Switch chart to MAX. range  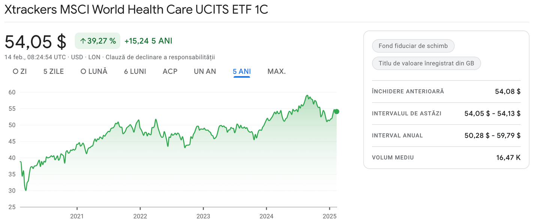276,71
